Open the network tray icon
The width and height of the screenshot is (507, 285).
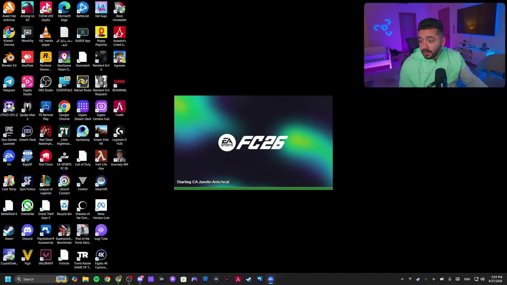[476, 279]
